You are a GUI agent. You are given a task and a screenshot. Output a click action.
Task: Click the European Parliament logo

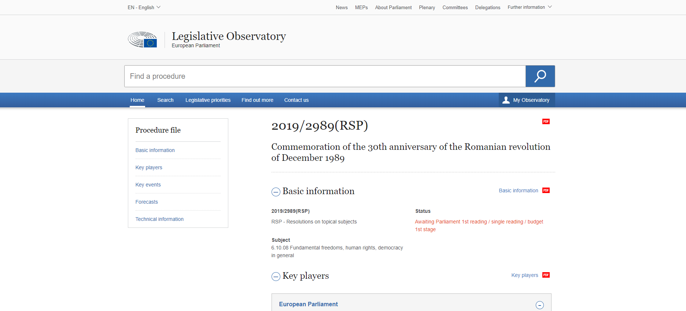click(x=143, y=40)
